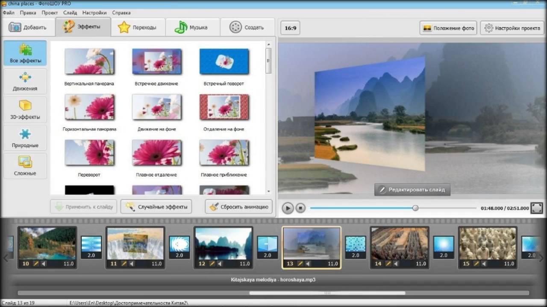Click the sound icon on slide 15
The image size is (547, 307).
click(x=484, y=264)
